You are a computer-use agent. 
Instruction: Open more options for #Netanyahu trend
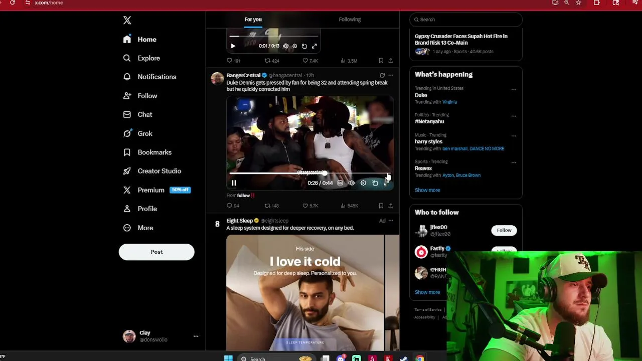[514, 116]
